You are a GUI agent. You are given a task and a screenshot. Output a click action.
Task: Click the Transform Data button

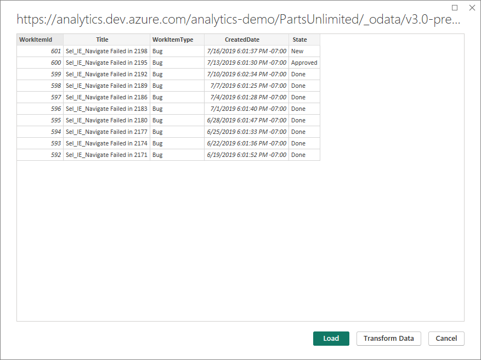tap(388, 339)
